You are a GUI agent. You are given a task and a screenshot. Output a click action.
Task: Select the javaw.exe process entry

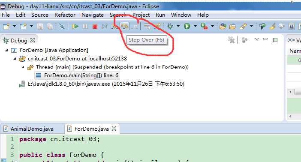[x=106, y=84]
